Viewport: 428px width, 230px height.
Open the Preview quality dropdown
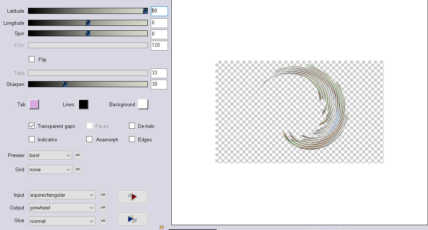tap(50, 155)
